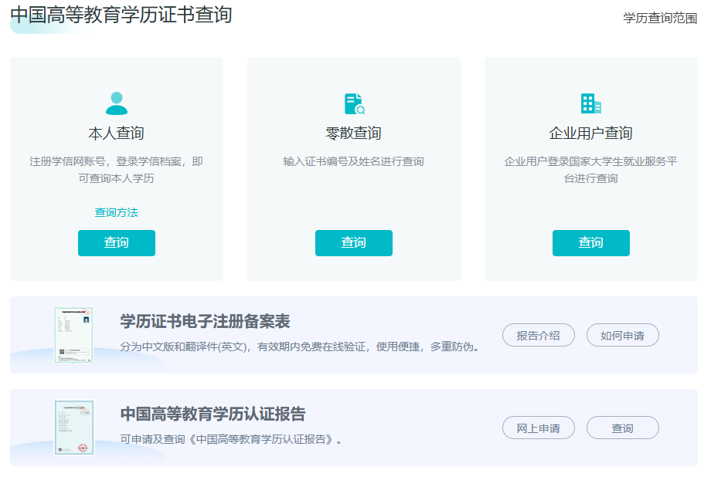Select the 本人查询 card heading

(x=116, y=131)
